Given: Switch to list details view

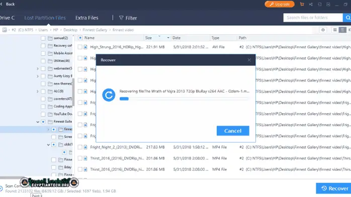Looking at the screenshot, I should [x=342, y=30].
